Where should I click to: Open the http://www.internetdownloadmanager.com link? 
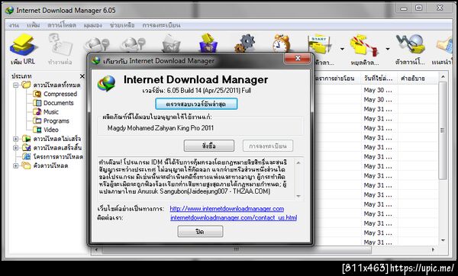point(227,209)
